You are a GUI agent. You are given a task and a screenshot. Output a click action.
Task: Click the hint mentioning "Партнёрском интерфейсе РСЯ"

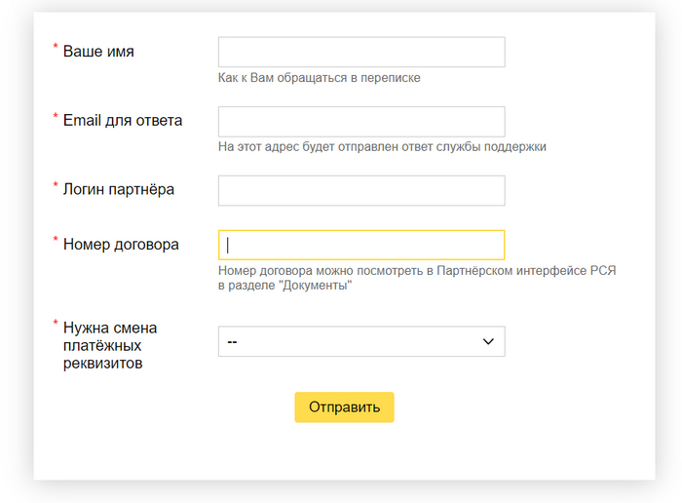pos(417,271)
